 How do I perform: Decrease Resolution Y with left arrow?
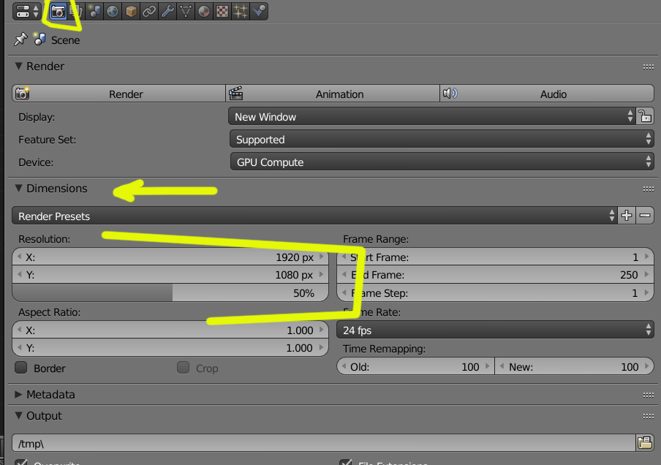coord(19,274)
